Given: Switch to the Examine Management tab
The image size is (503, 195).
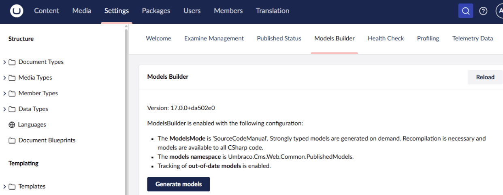Looking at the screenshot, I should tap(214, 38).
